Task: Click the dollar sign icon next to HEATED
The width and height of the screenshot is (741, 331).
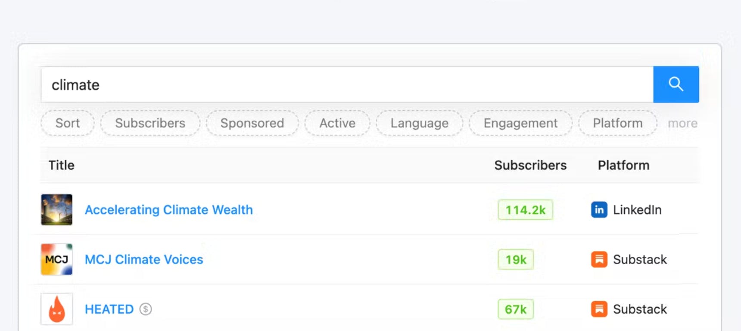Action: coord(146,309)
